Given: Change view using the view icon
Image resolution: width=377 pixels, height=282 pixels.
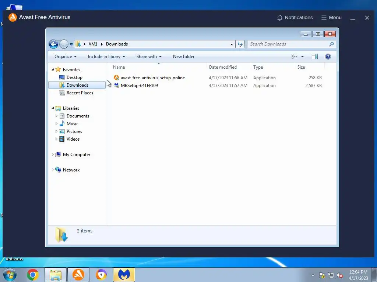Looking at the screenshot, I should 295,57.
